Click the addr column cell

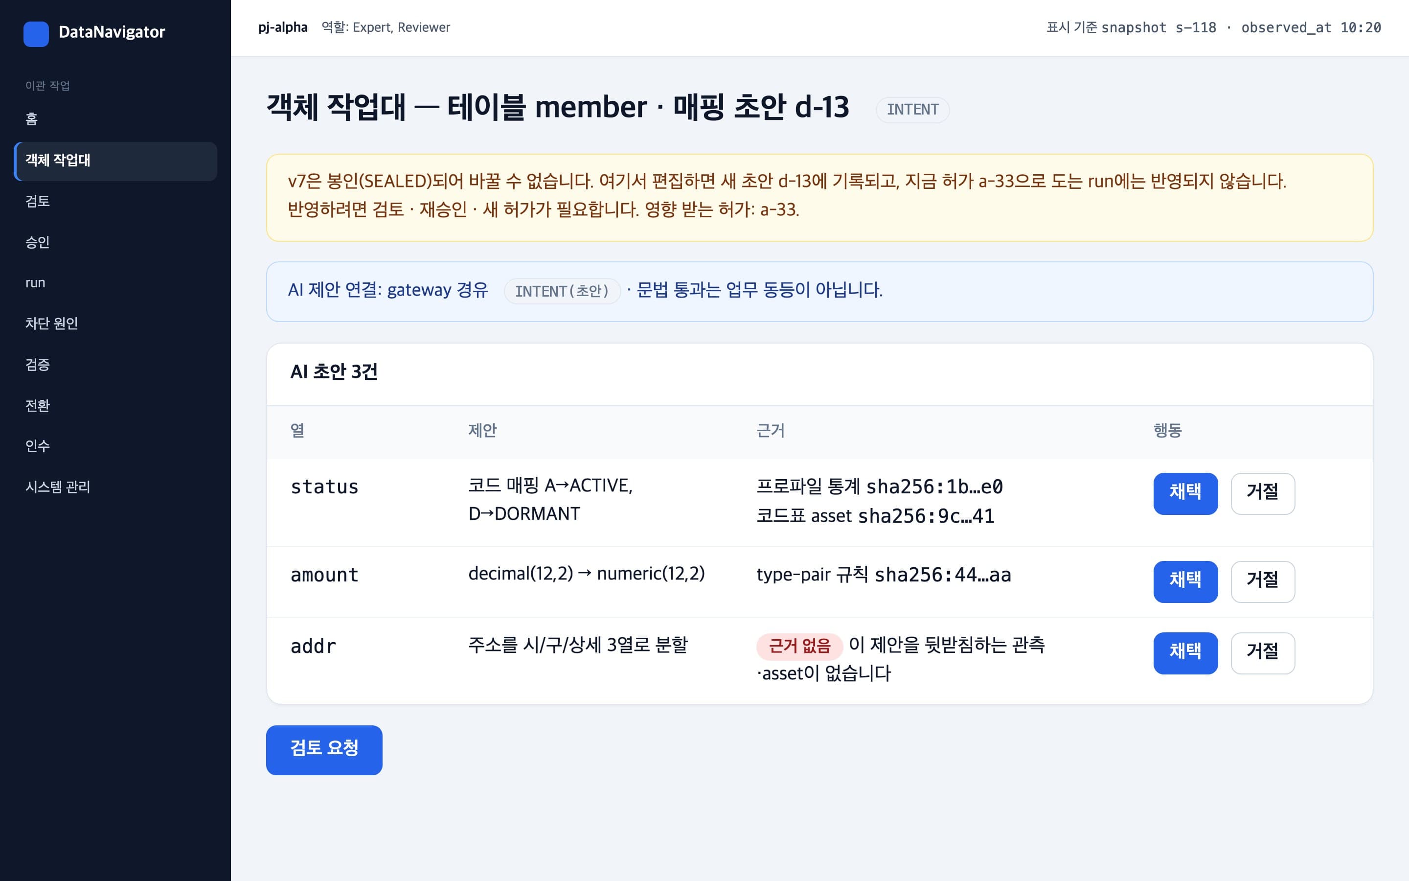click(x=313, y=646)
